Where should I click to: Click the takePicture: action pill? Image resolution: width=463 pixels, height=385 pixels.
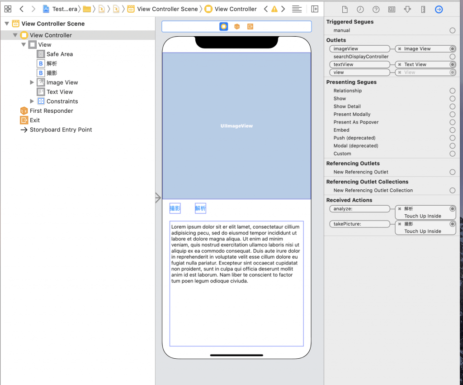point(359,224)
